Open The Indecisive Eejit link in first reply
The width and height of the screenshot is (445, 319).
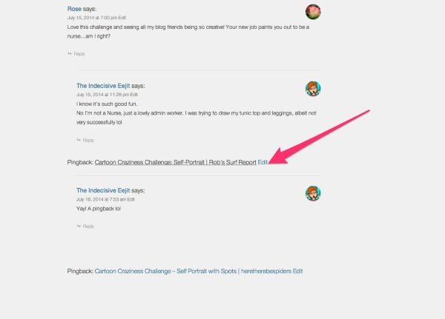click(x=103, y=86)
